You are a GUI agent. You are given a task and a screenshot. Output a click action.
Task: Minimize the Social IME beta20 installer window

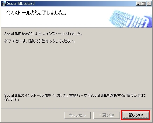pyautogui.click(x=138, y=4)
